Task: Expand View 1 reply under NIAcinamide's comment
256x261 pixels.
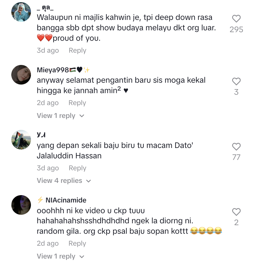Action: click(x=61, y=256)
